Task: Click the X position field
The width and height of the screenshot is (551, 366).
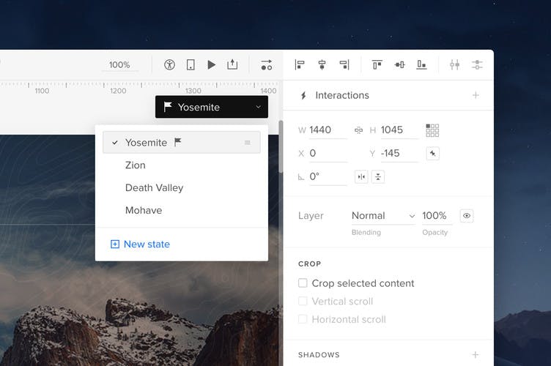Action: click(x=328, y=153)
